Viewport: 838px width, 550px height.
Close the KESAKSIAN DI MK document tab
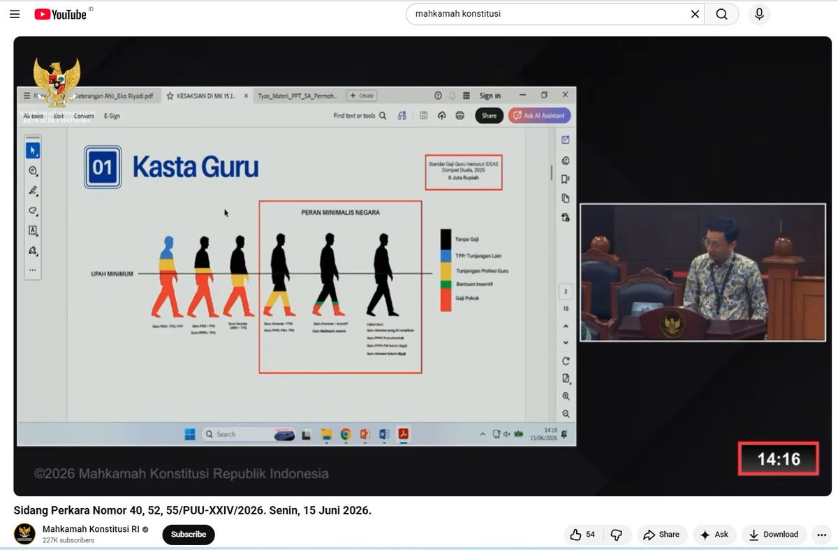click(246, 96)
